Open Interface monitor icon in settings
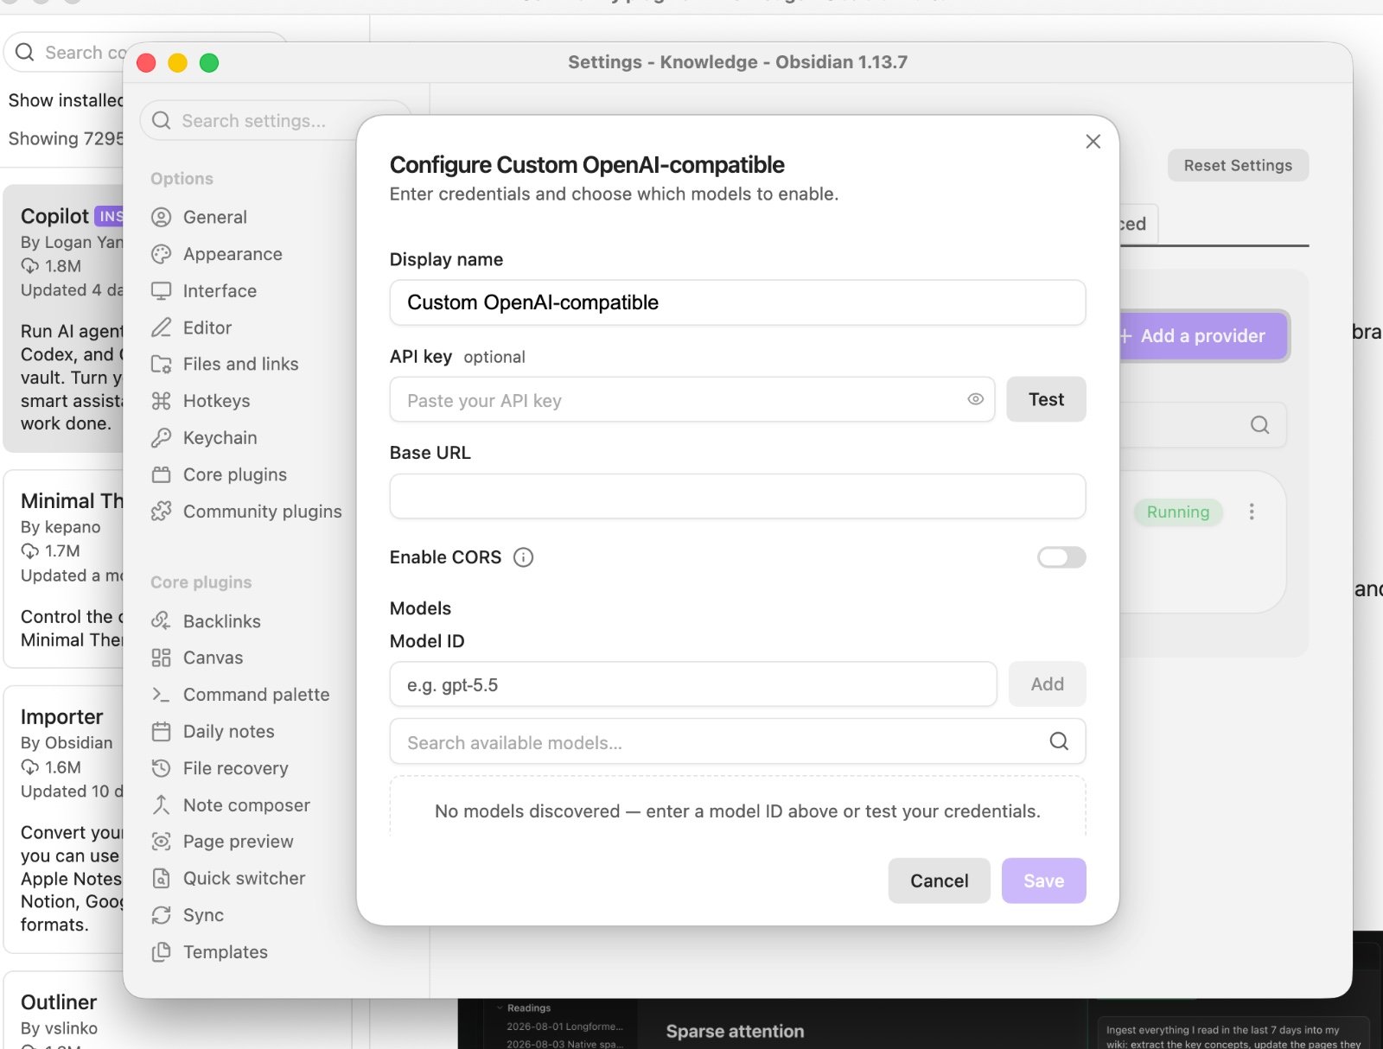This screenshot has width=1383, height=1049. point(161,291)
